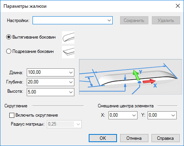The image size is (184, 146).
Task: Click the Смещение центра элемента label
Action: tap(126, 106)
